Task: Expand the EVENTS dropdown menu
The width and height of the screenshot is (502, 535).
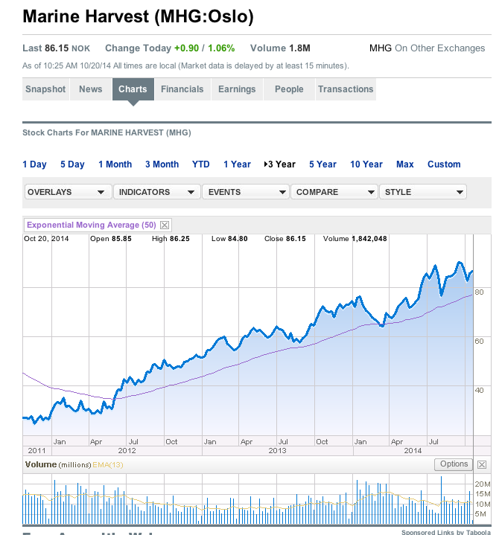Action: coord(245,192)
